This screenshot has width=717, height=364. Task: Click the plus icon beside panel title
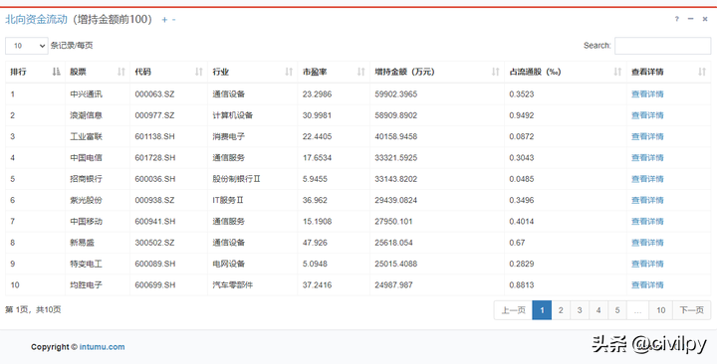[164, 20]
